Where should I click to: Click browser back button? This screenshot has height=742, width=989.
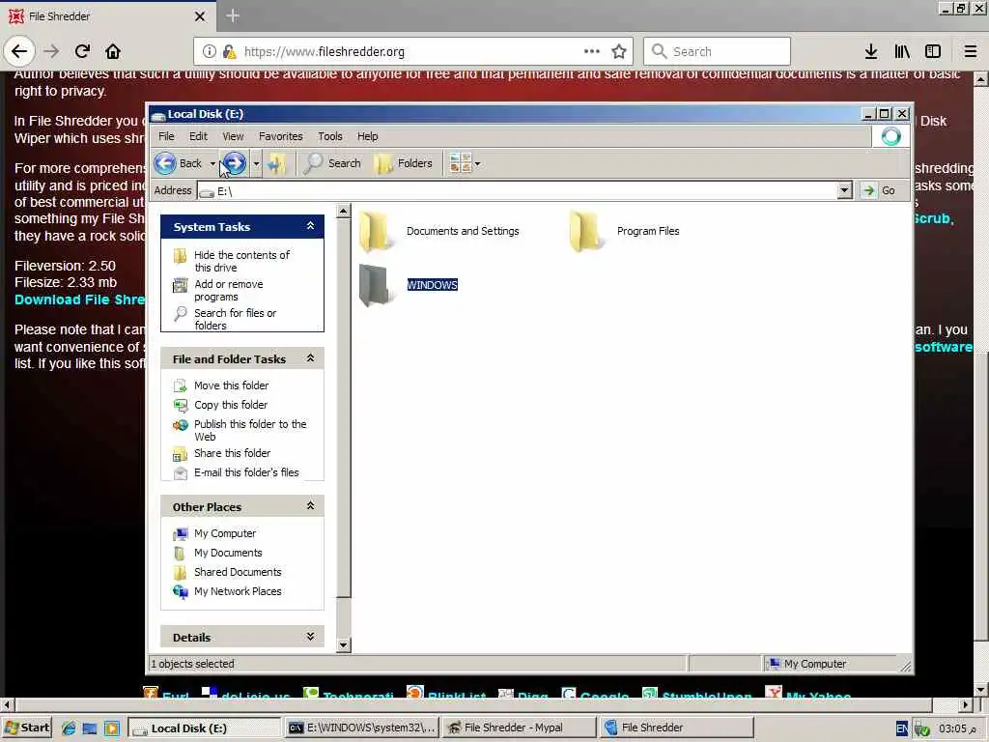click(19, 51)
